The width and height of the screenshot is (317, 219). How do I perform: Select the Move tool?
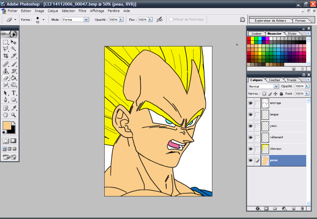point(13,42)
